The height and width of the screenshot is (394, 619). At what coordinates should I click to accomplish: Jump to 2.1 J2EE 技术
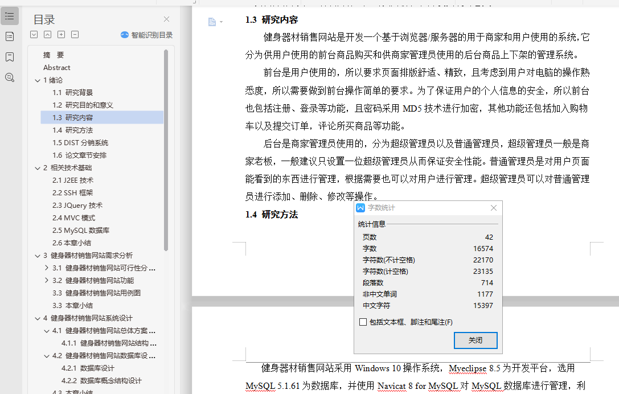point(73,180)
